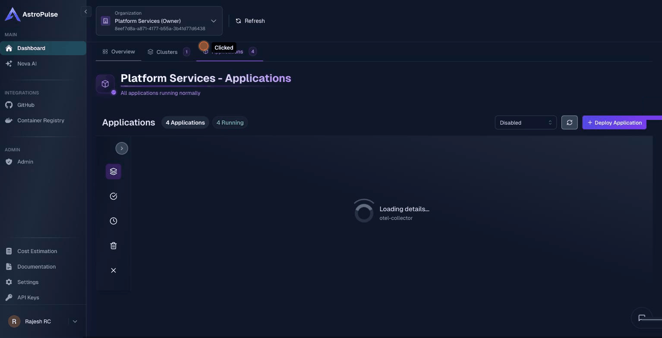Open the Disabled auto-refresh dropdown
Image resolution: width=662 pixels, height=338 pixels.
coord(526,122)
